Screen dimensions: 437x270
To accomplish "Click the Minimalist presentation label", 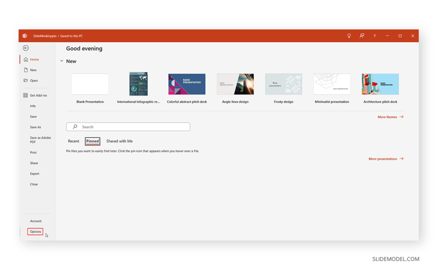I will coord(332,102).
